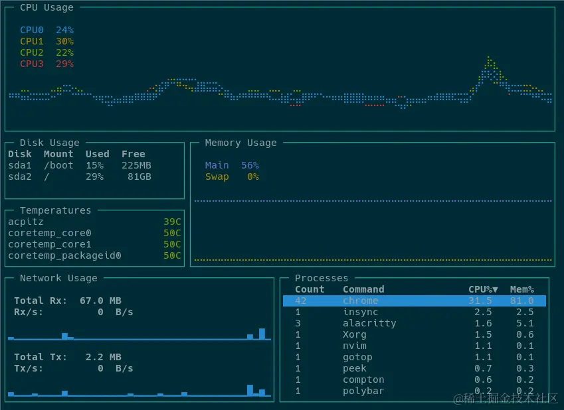Click the Memory Usage panel title
The height and width of the screenshot is (410, 564).
click(241, 143)
